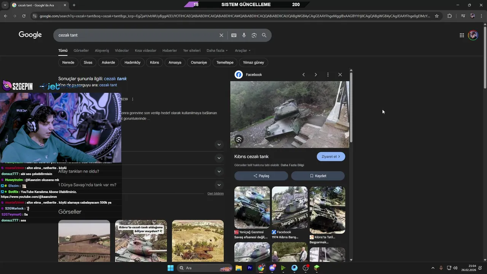Select the Amasya filter chip

pos(175,62)
